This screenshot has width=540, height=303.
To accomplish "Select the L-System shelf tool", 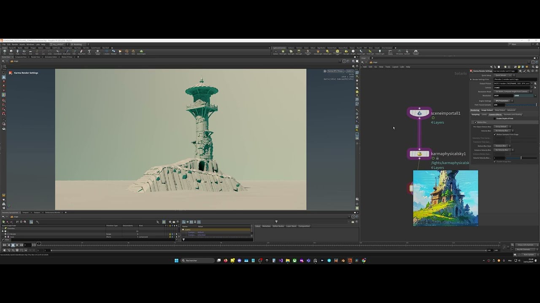I will pyautogui.click(x=107, y=51).
